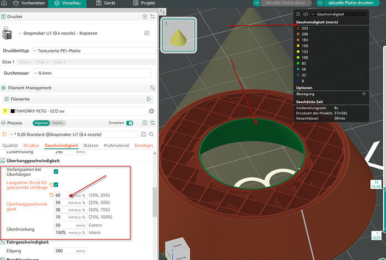Toggle Langsamer Druck für gekrümmte Umfänge
Screen dimensions: 386x260
coord(56,185)
